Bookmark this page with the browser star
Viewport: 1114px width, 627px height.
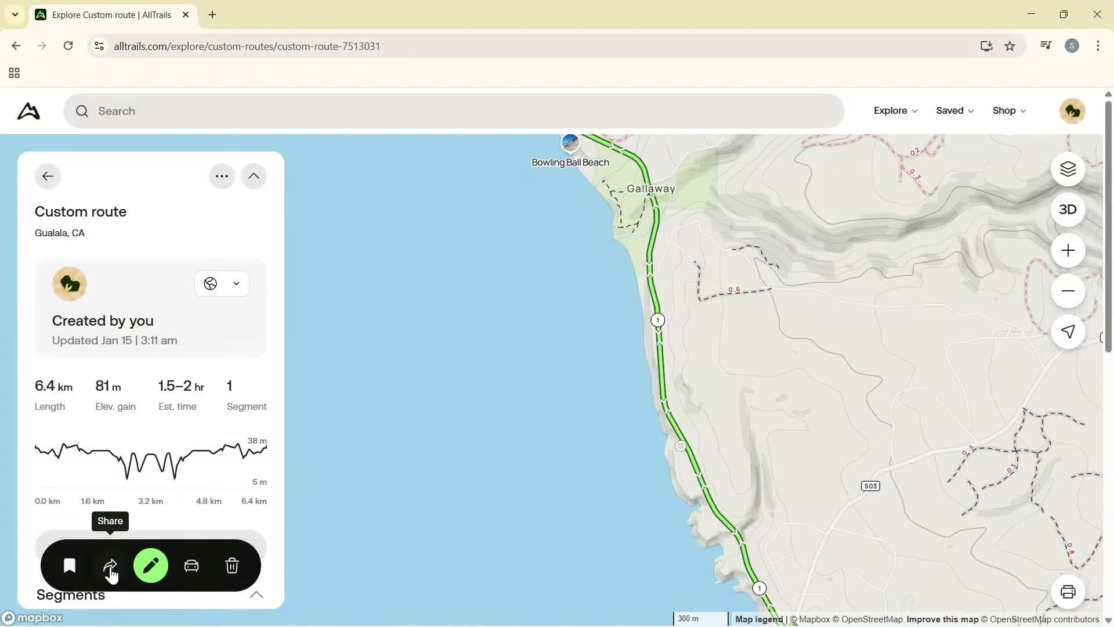point(1010,46)
